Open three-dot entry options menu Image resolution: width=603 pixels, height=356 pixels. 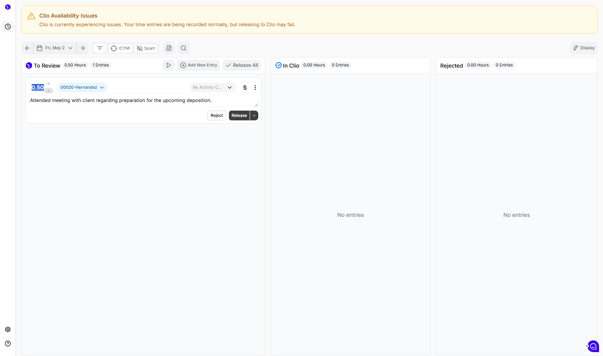[x=255, y=88]
